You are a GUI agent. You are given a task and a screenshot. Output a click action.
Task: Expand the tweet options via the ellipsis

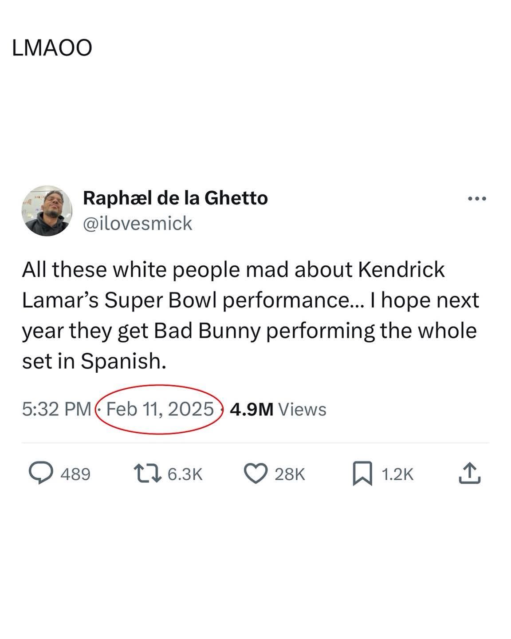pos(477,198)
